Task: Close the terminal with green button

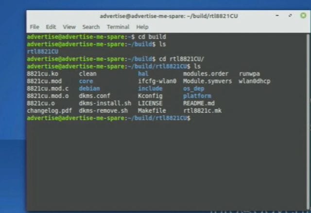Action: pyautogui.click(x=303, y=16)
